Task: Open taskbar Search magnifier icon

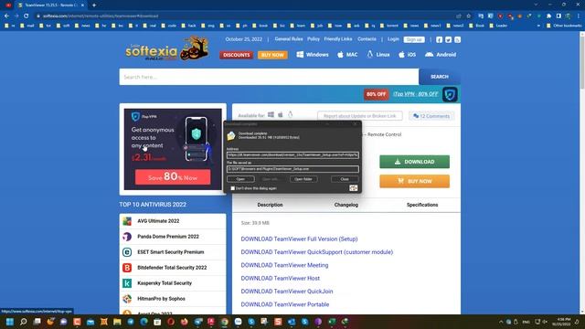Action: (x=24, y=322)
